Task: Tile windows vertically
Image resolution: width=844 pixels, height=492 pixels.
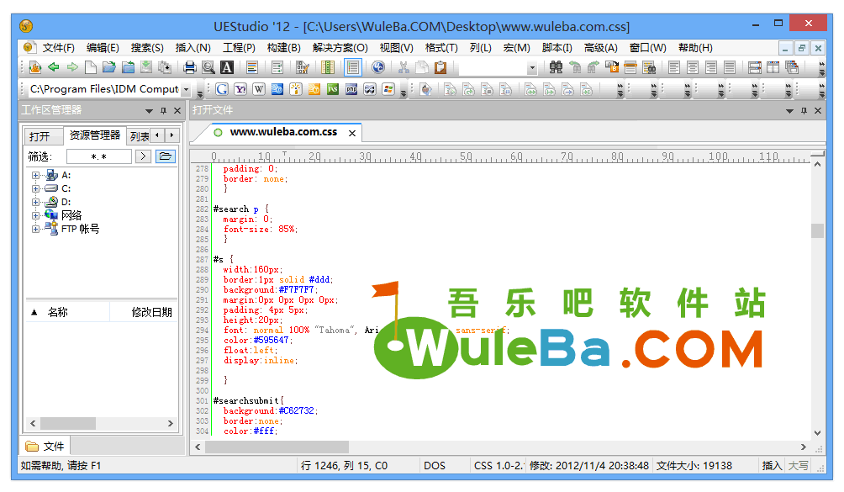Action: coord(773,67)
